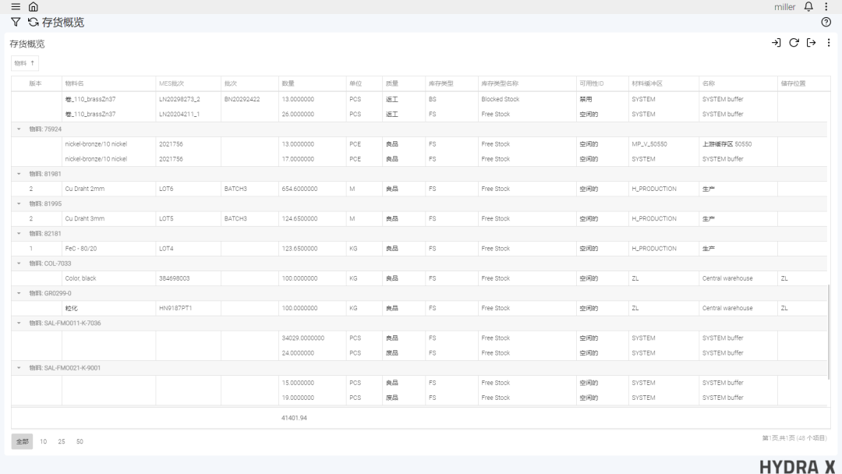Image resolution: width=842 pixels, height=474 pixels.
Task: Open the filter funnel icon
Action: point(16,22)
